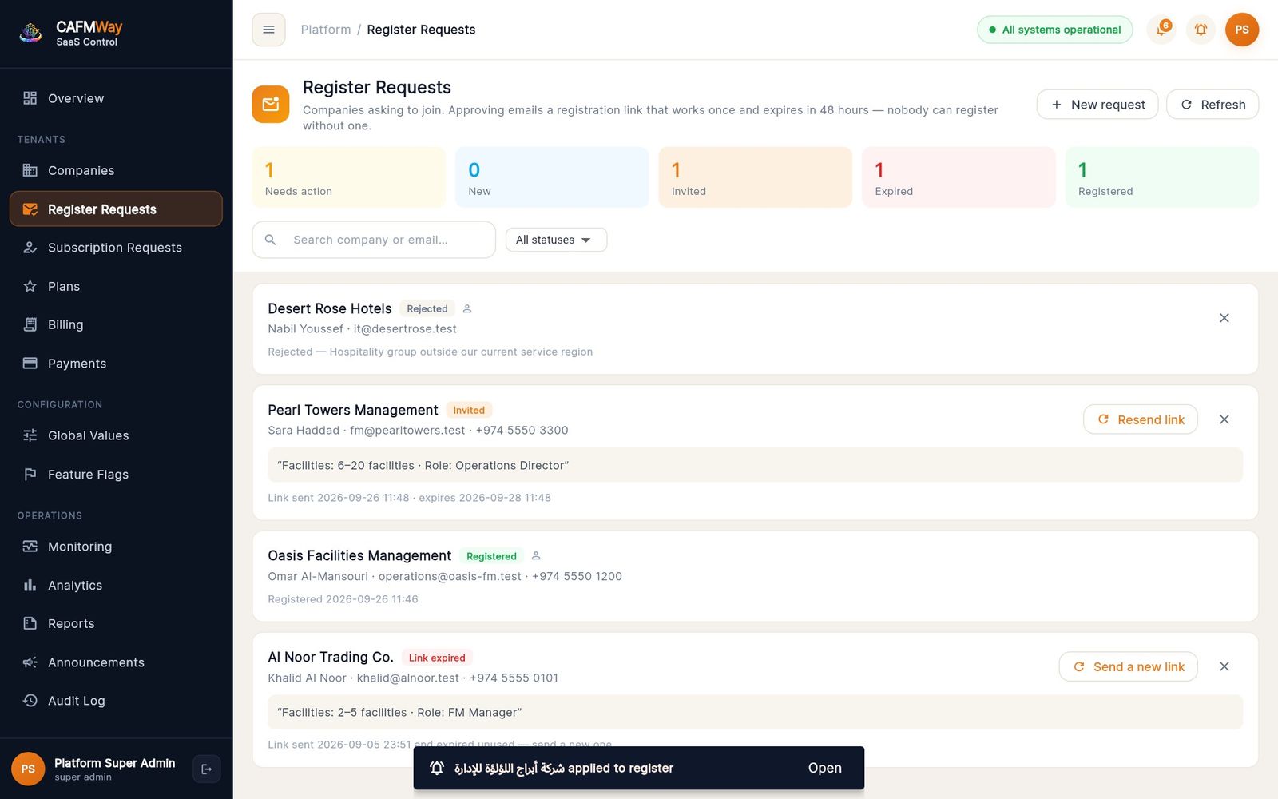Click the Register Requests envelope icon in sidebar
1278x799 pixels.
pos(30,209)
